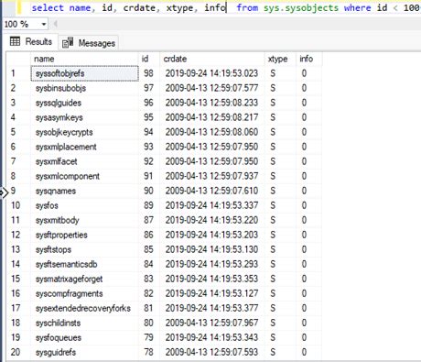Click the xtype column header

(280, 59)
